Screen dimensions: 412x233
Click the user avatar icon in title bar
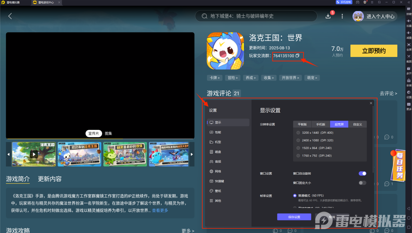coord(365,2)
